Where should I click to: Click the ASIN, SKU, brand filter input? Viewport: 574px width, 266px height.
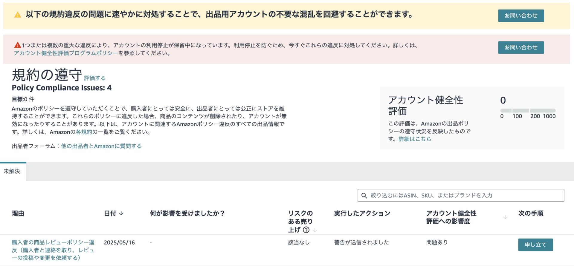point(461,195)
